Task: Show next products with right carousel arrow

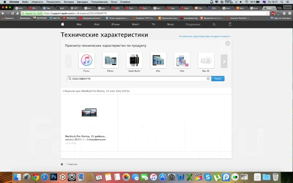Action: click(224, 61)
